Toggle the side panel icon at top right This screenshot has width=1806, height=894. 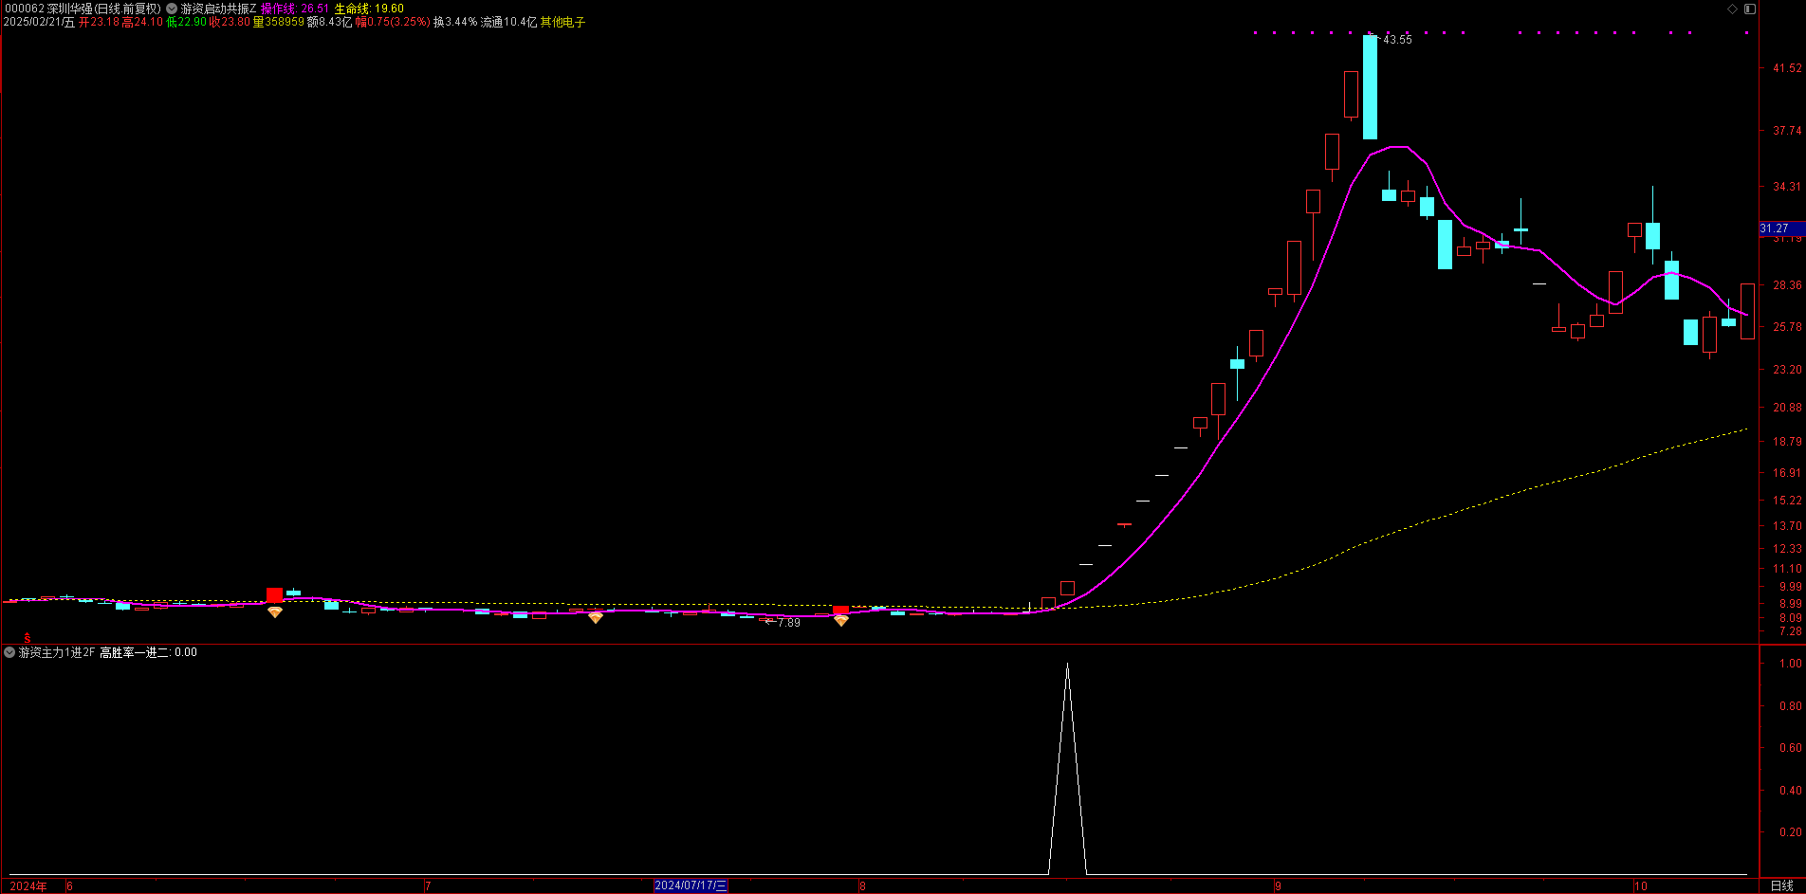[1750, 9]
